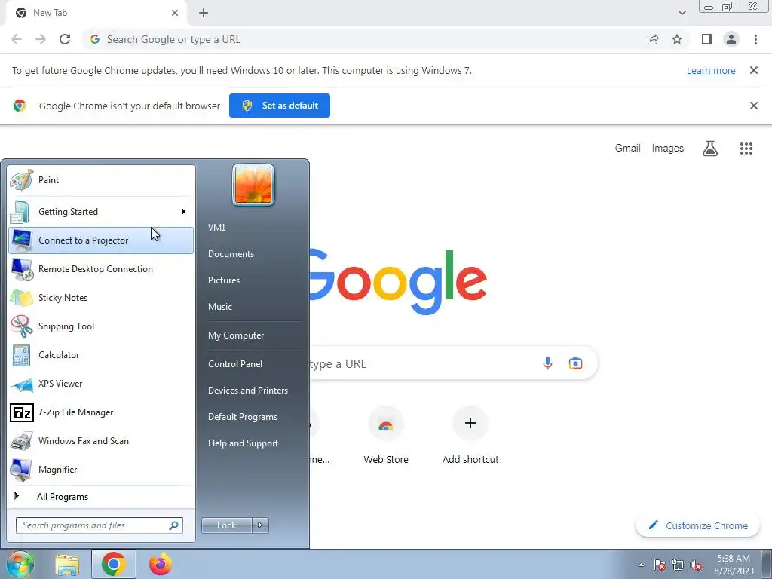Click the share this page icon
The width and height of the screenshot is (772, 579).
[653, 39]
